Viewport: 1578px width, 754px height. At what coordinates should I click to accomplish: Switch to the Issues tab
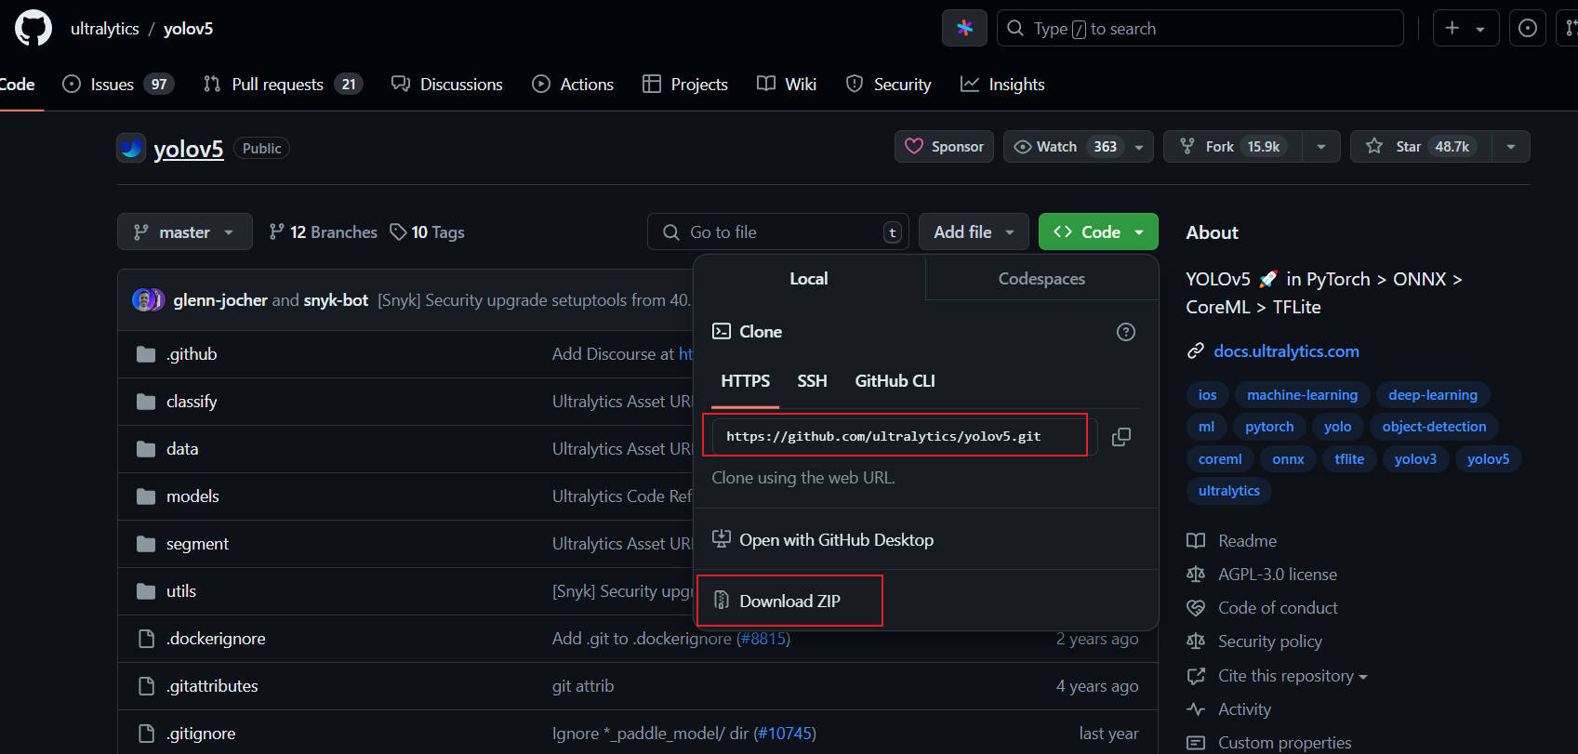118,84
